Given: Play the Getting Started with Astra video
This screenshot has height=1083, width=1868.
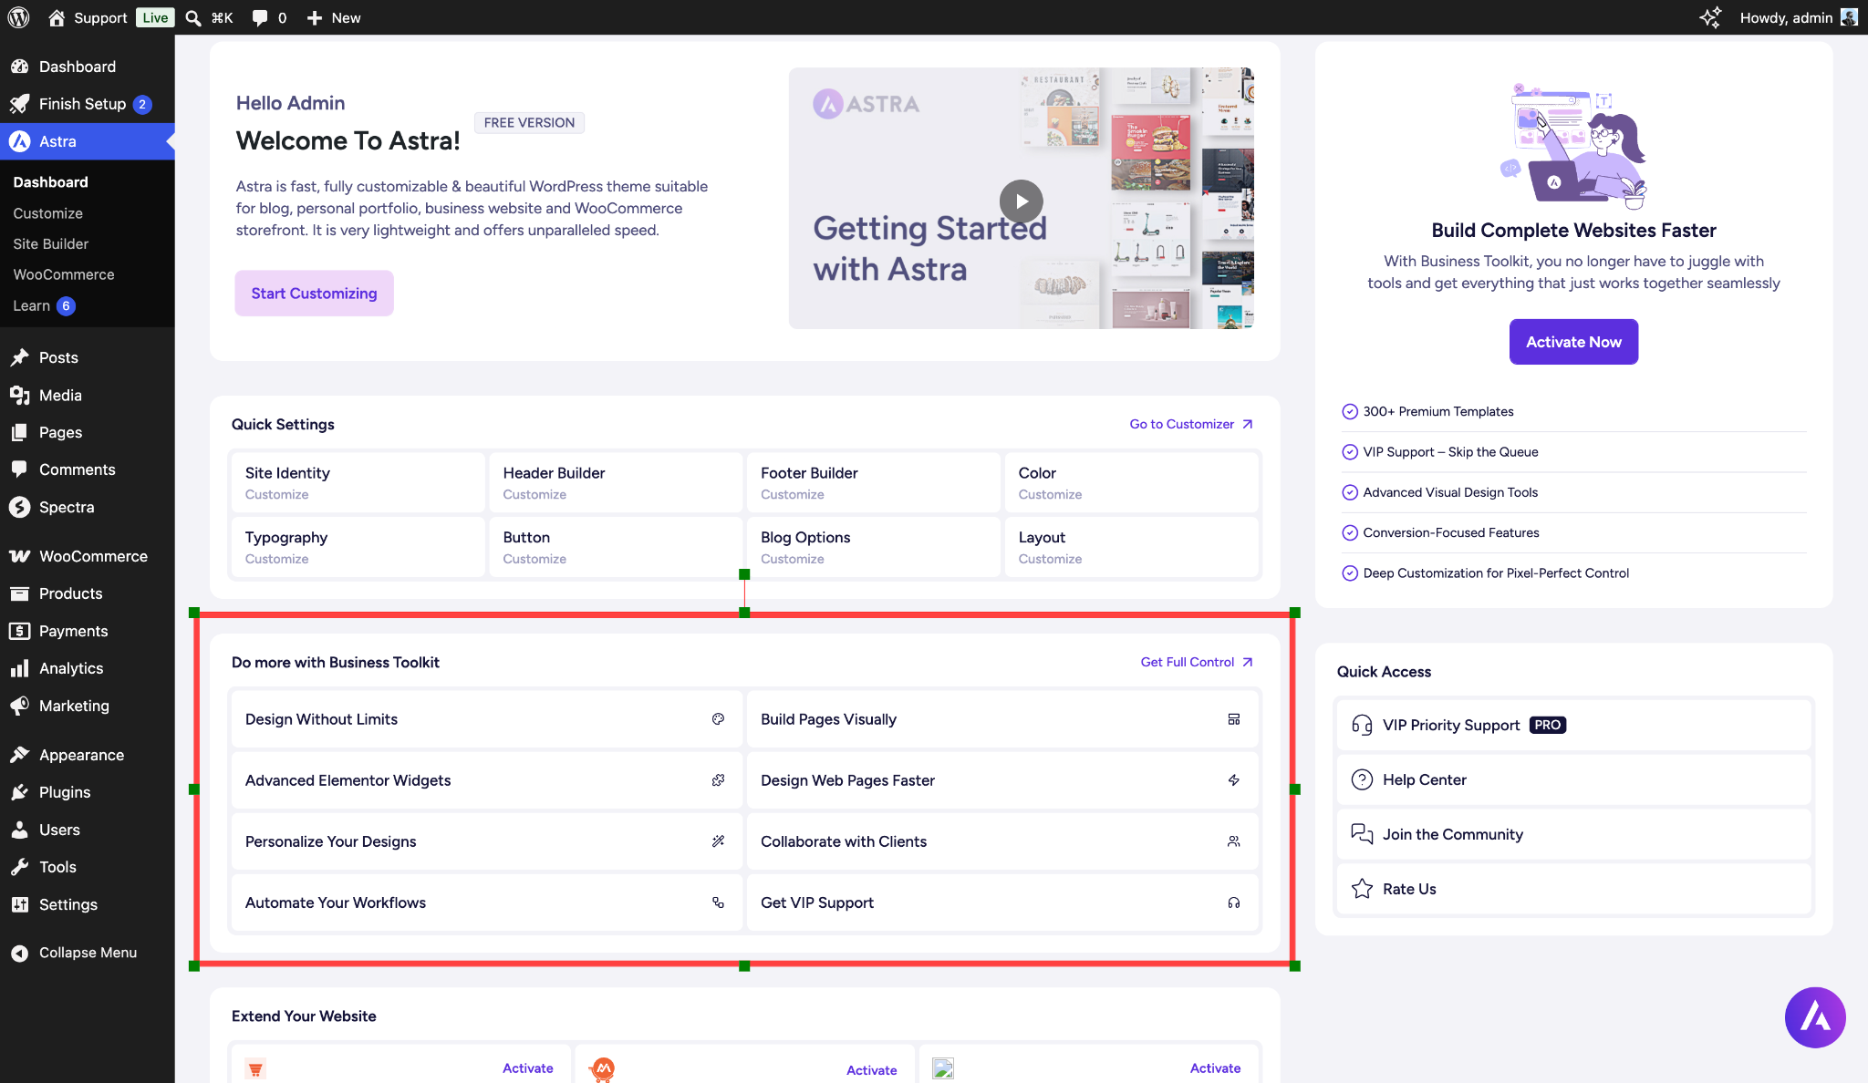Looking at the screenshot, I should 1021,201.
